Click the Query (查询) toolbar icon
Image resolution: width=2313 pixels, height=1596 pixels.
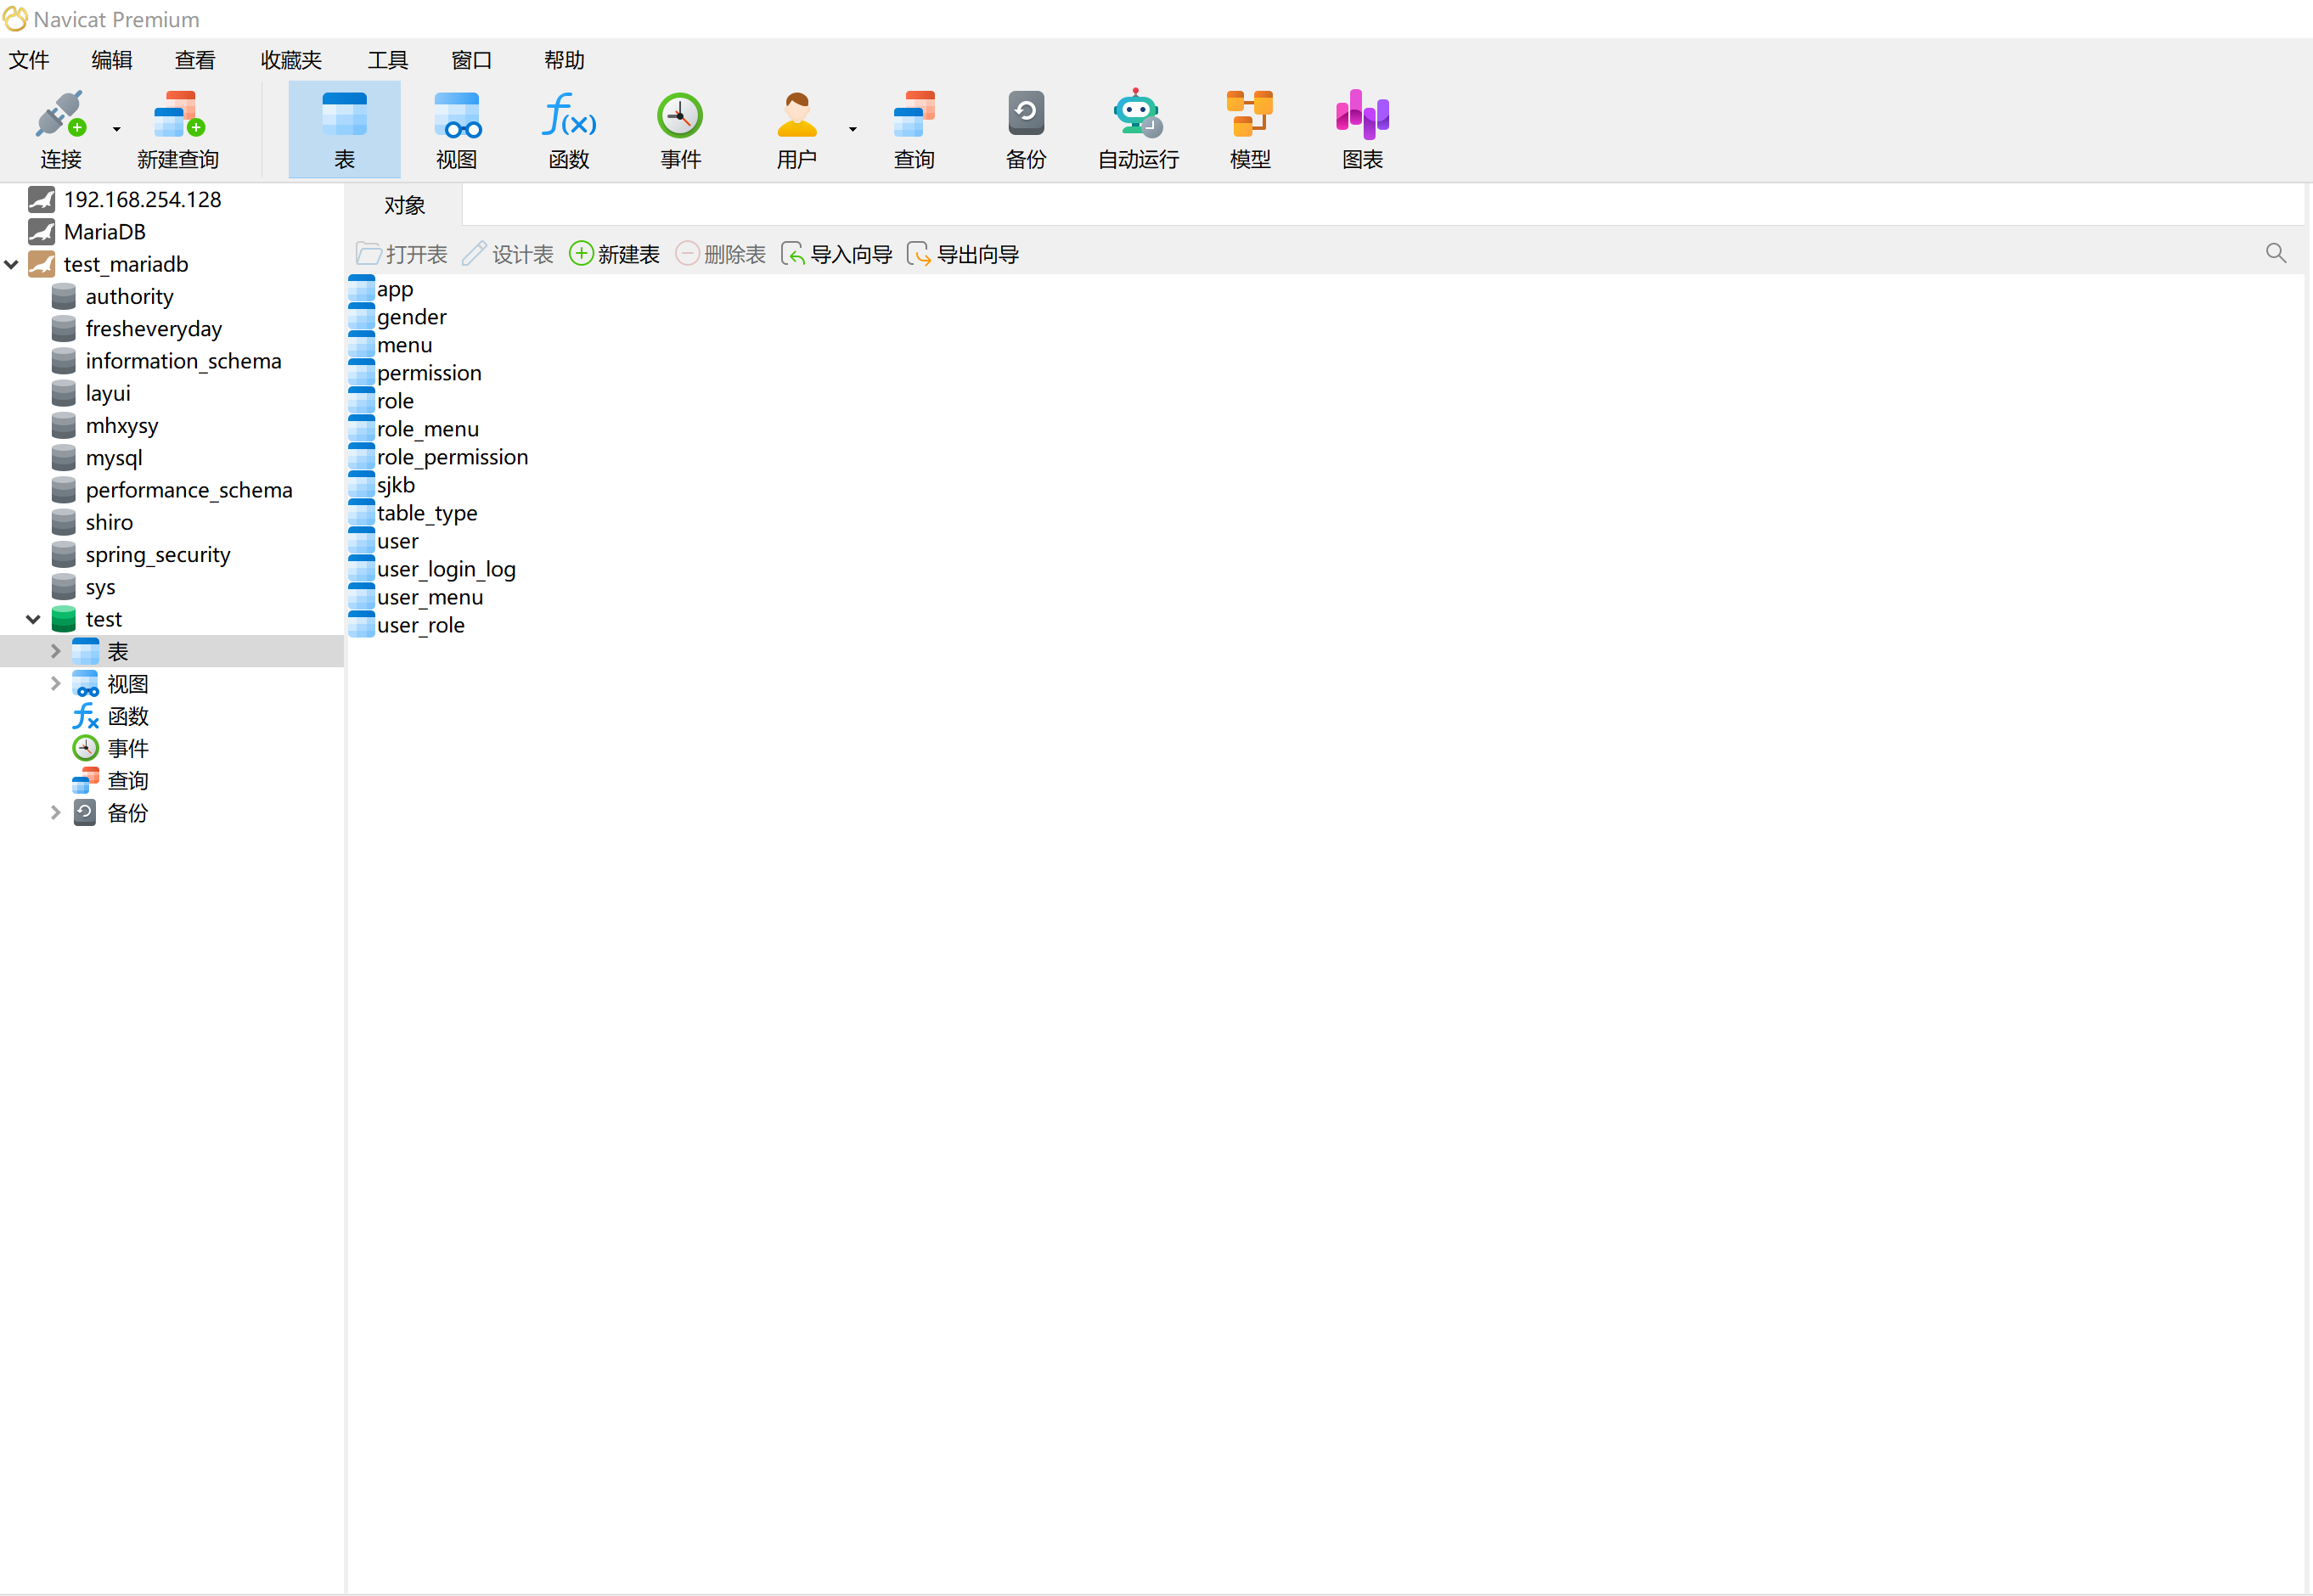pos(914,115)
